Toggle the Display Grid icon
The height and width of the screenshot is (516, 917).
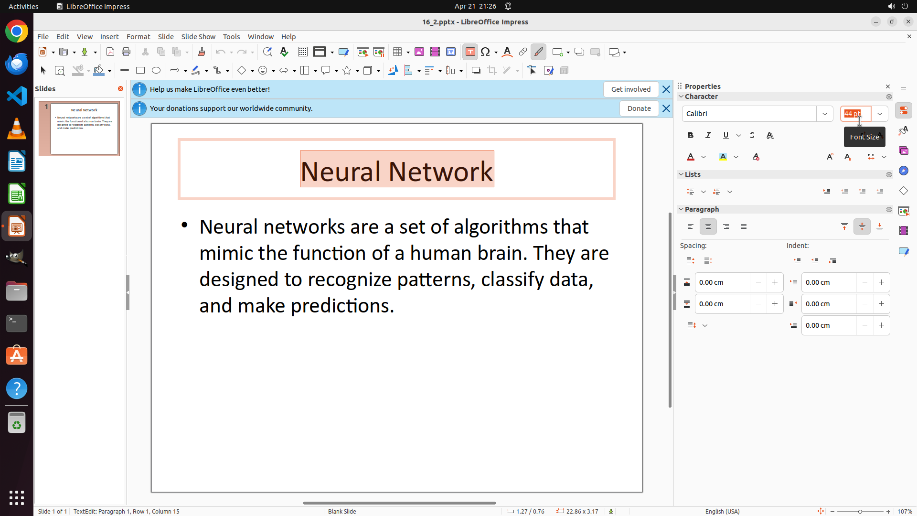click(x=302, y=52)
